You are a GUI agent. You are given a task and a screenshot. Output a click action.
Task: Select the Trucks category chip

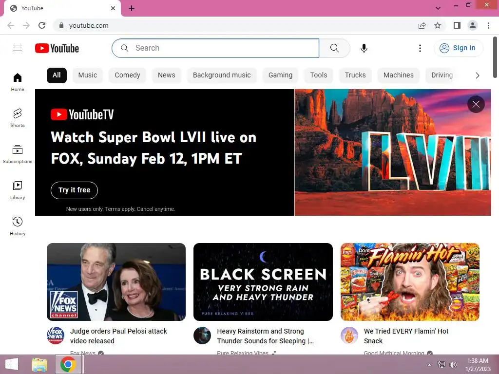pos(355,75)
